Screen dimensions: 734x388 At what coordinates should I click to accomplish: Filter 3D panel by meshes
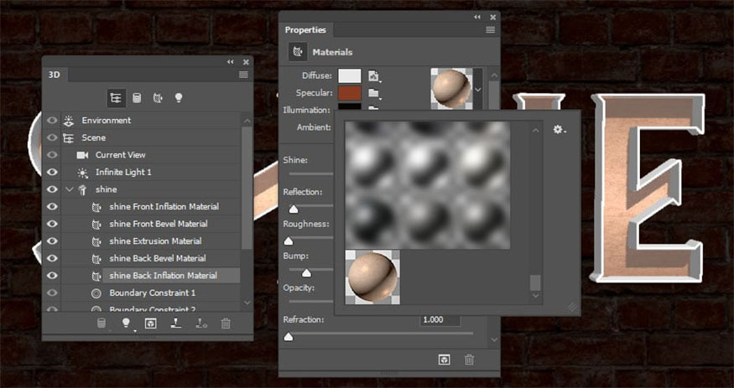click(137, 98)
